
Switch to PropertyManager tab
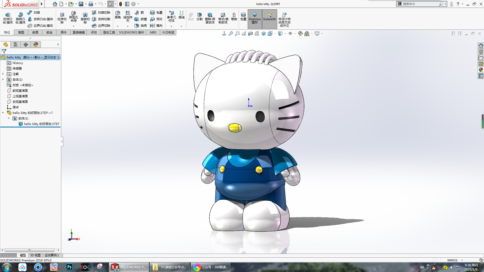(16, 45)
